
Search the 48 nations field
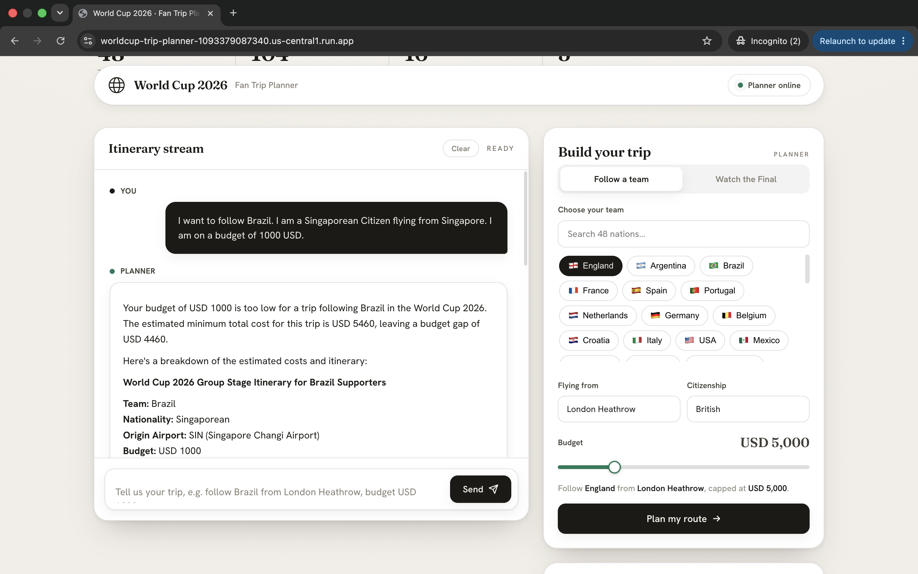[x=683, y=234]
